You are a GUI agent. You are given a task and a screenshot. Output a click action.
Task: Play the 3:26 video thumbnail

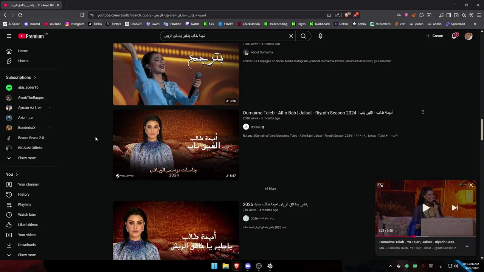176,74
